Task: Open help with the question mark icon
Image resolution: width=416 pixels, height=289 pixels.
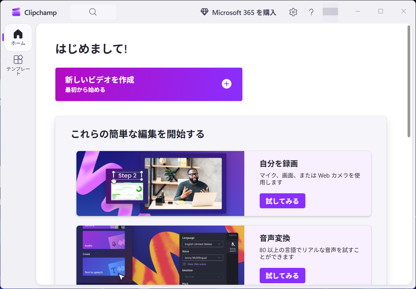Action: [311, 12]
